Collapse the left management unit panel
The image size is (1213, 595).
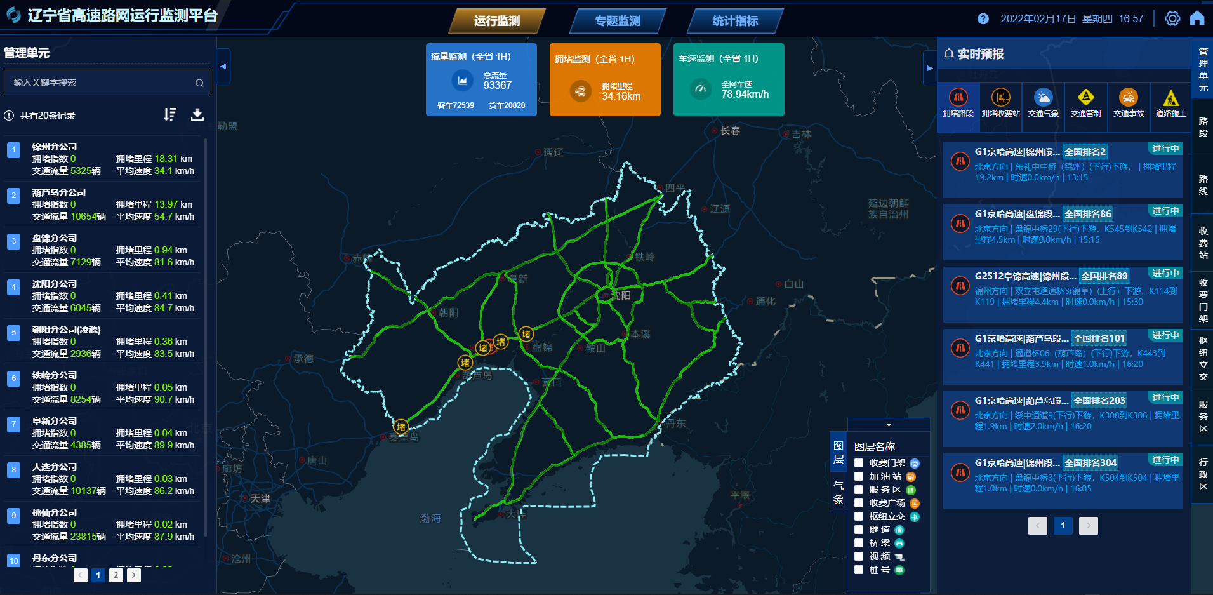click(x=223, y=67)
